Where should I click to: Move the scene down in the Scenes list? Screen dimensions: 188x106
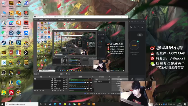coord(43,90)
